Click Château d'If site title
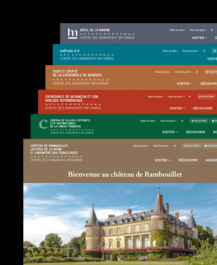The width and height of the screenshot is (217, 265). coord(70,51)
